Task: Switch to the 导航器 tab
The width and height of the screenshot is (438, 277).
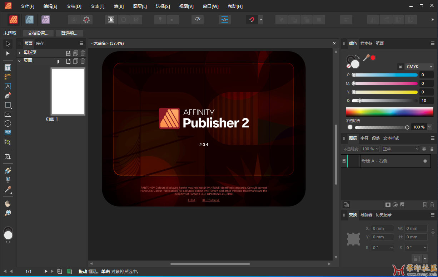Action: pos(366,215)
